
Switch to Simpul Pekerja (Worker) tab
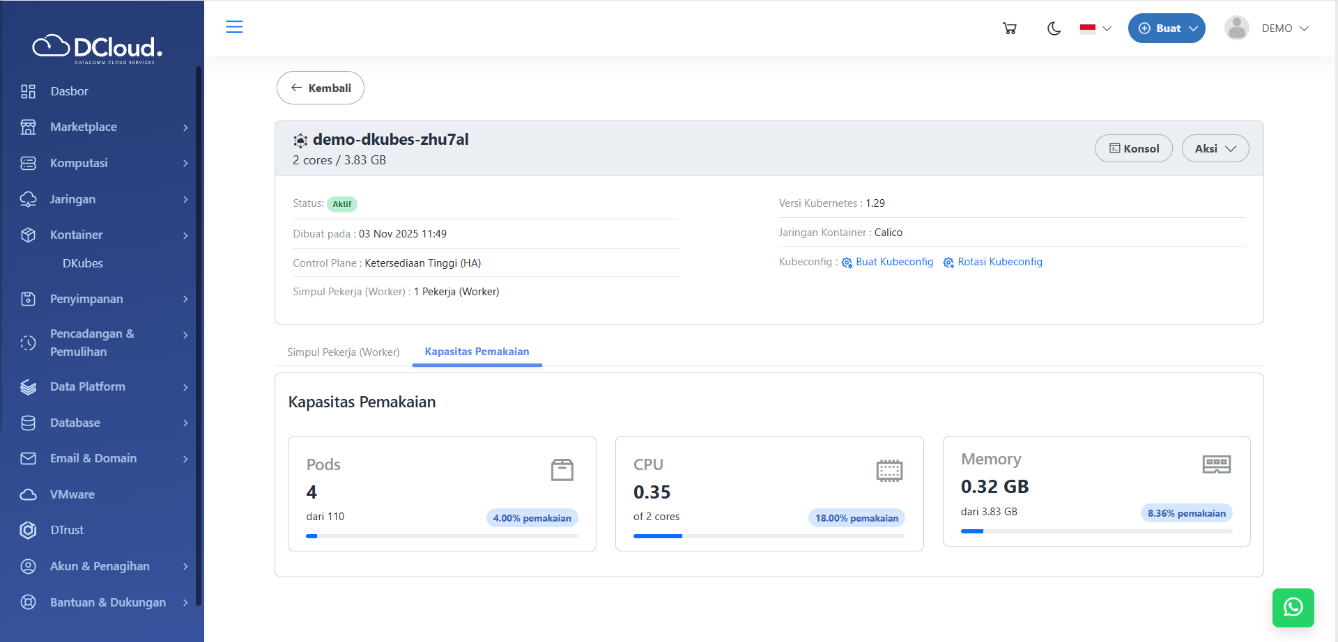(x=343, y=352)
